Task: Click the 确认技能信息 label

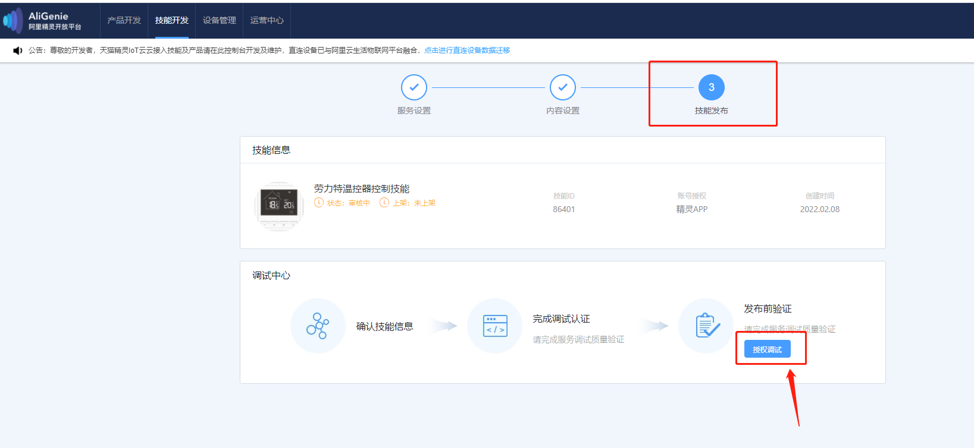Action: 385,326
